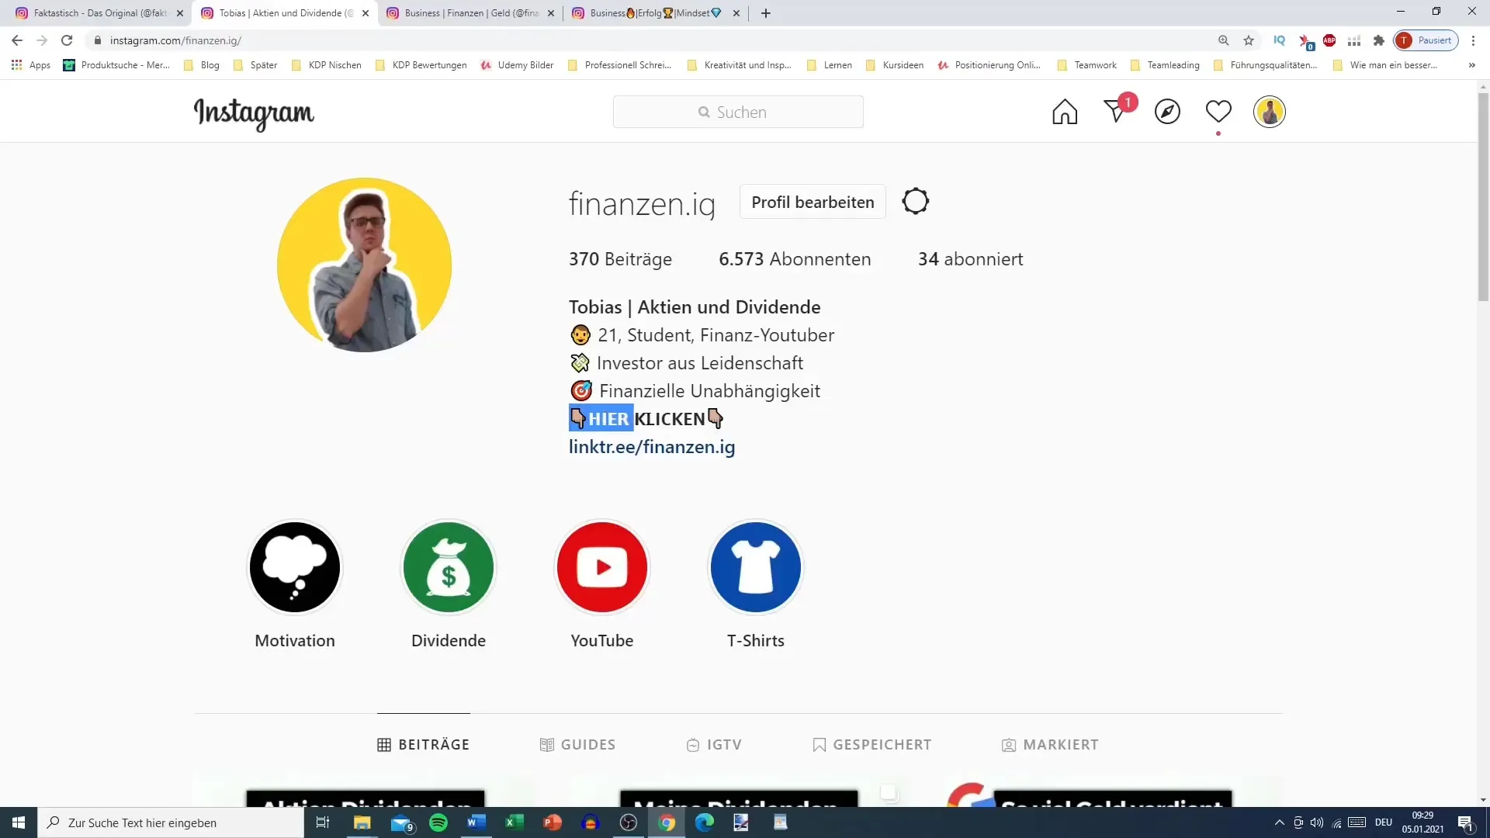Open Spotify from the taskbar

click(438, 822)
